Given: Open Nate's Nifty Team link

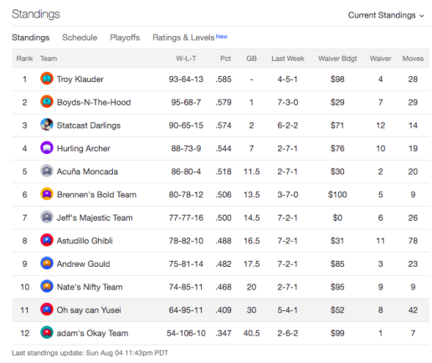Looking at the screenshot, I should point(90,287).
